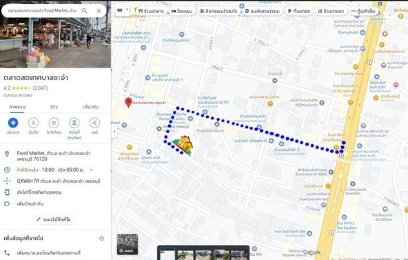Select the Hotels filter chip

tap(182, 11)
